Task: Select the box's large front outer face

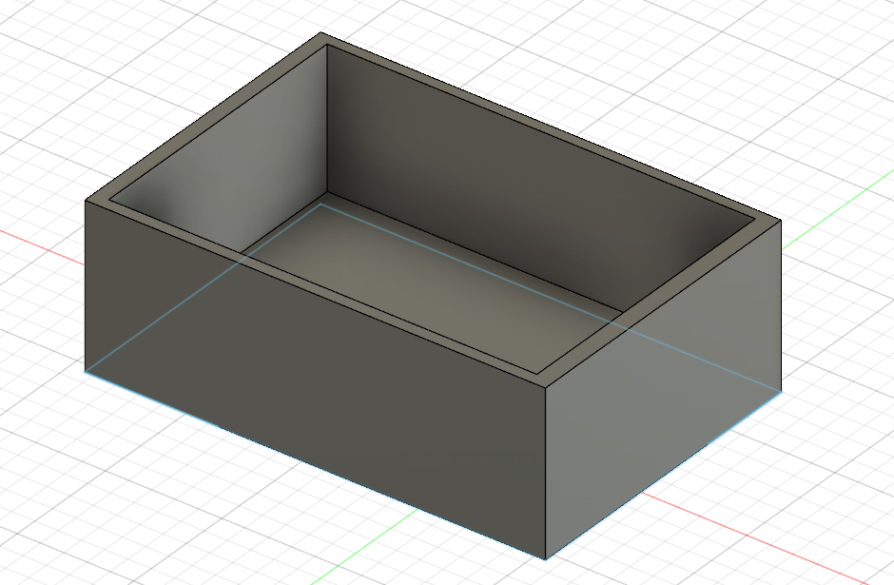Action: [x=316, y=380]
